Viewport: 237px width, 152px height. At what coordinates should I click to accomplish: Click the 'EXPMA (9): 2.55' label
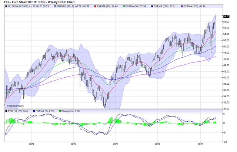click(x=45, y=111)
